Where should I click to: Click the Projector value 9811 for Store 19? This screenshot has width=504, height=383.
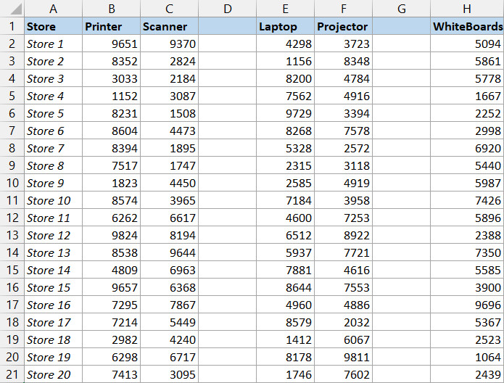tap(343, 357)
